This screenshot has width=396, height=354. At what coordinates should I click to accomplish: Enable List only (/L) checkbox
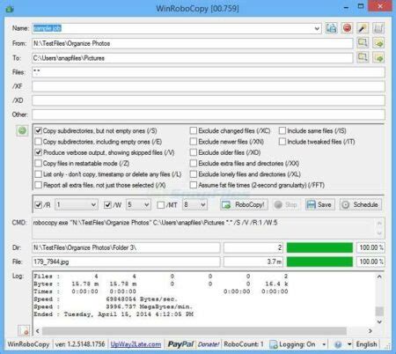(39, 174)
